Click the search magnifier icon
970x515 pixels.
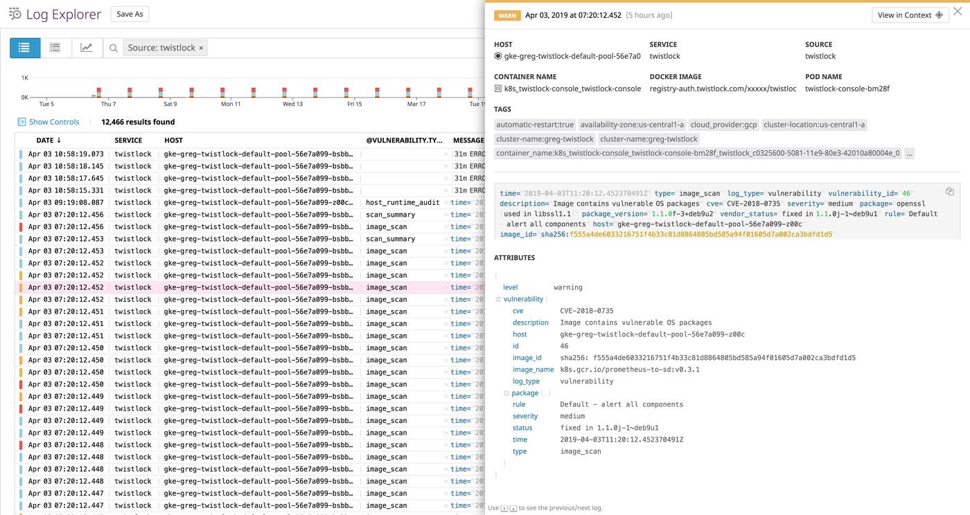(113, 48)
